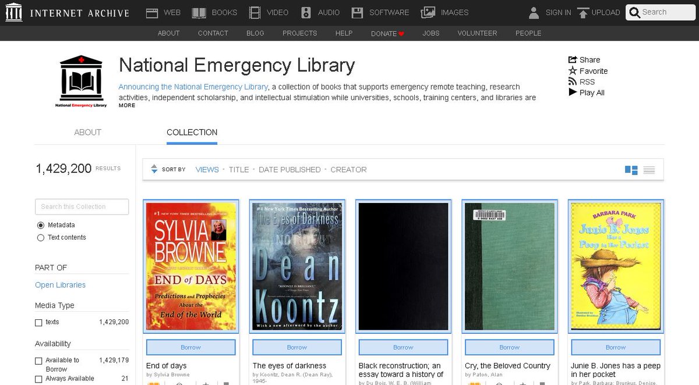Toggle sort direction arrows
699x385 pixels.
click(x=154, y=169)
